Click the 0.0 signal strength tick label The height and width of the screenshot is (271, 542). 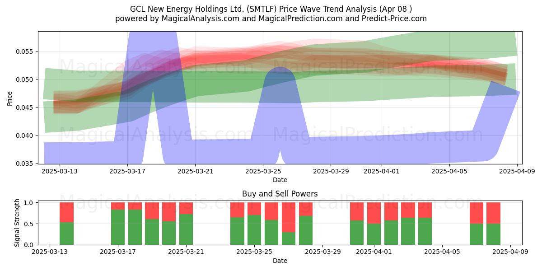(x=29, y=245)
